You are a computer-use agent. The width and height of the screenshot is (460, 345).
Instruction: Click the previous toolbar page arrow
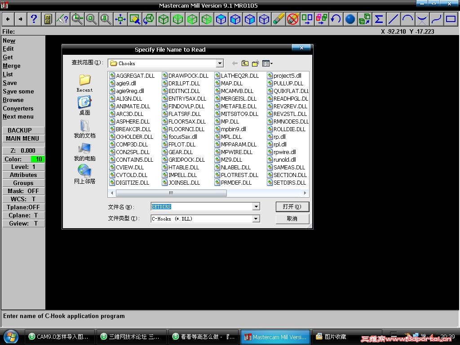[8, 19]
